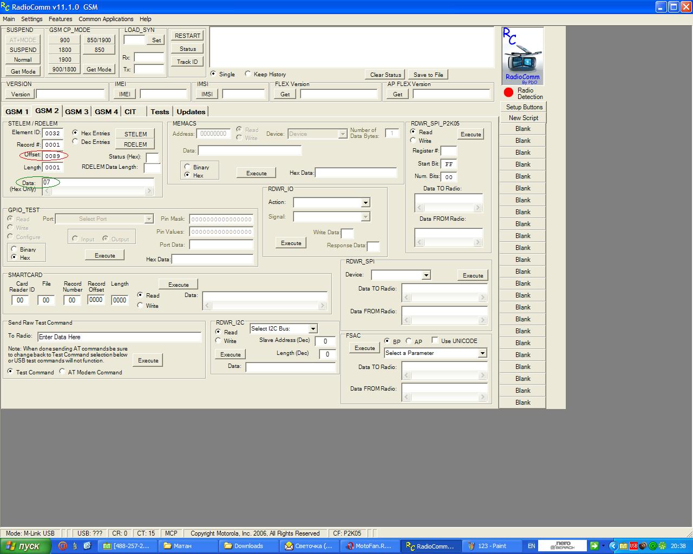Image resolution: width=693 pixels, height=554 pixels.
Task: Select Write option in SMARTCARD group
Action: (x=140, y=305)
